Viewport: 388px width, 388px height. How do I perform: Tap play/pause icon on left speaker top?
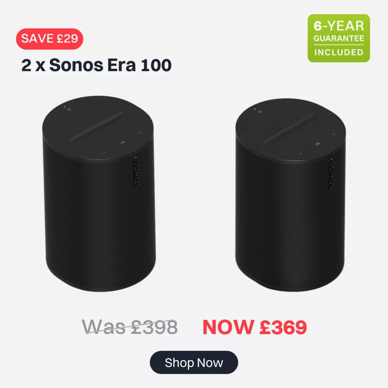click(122, 142)
